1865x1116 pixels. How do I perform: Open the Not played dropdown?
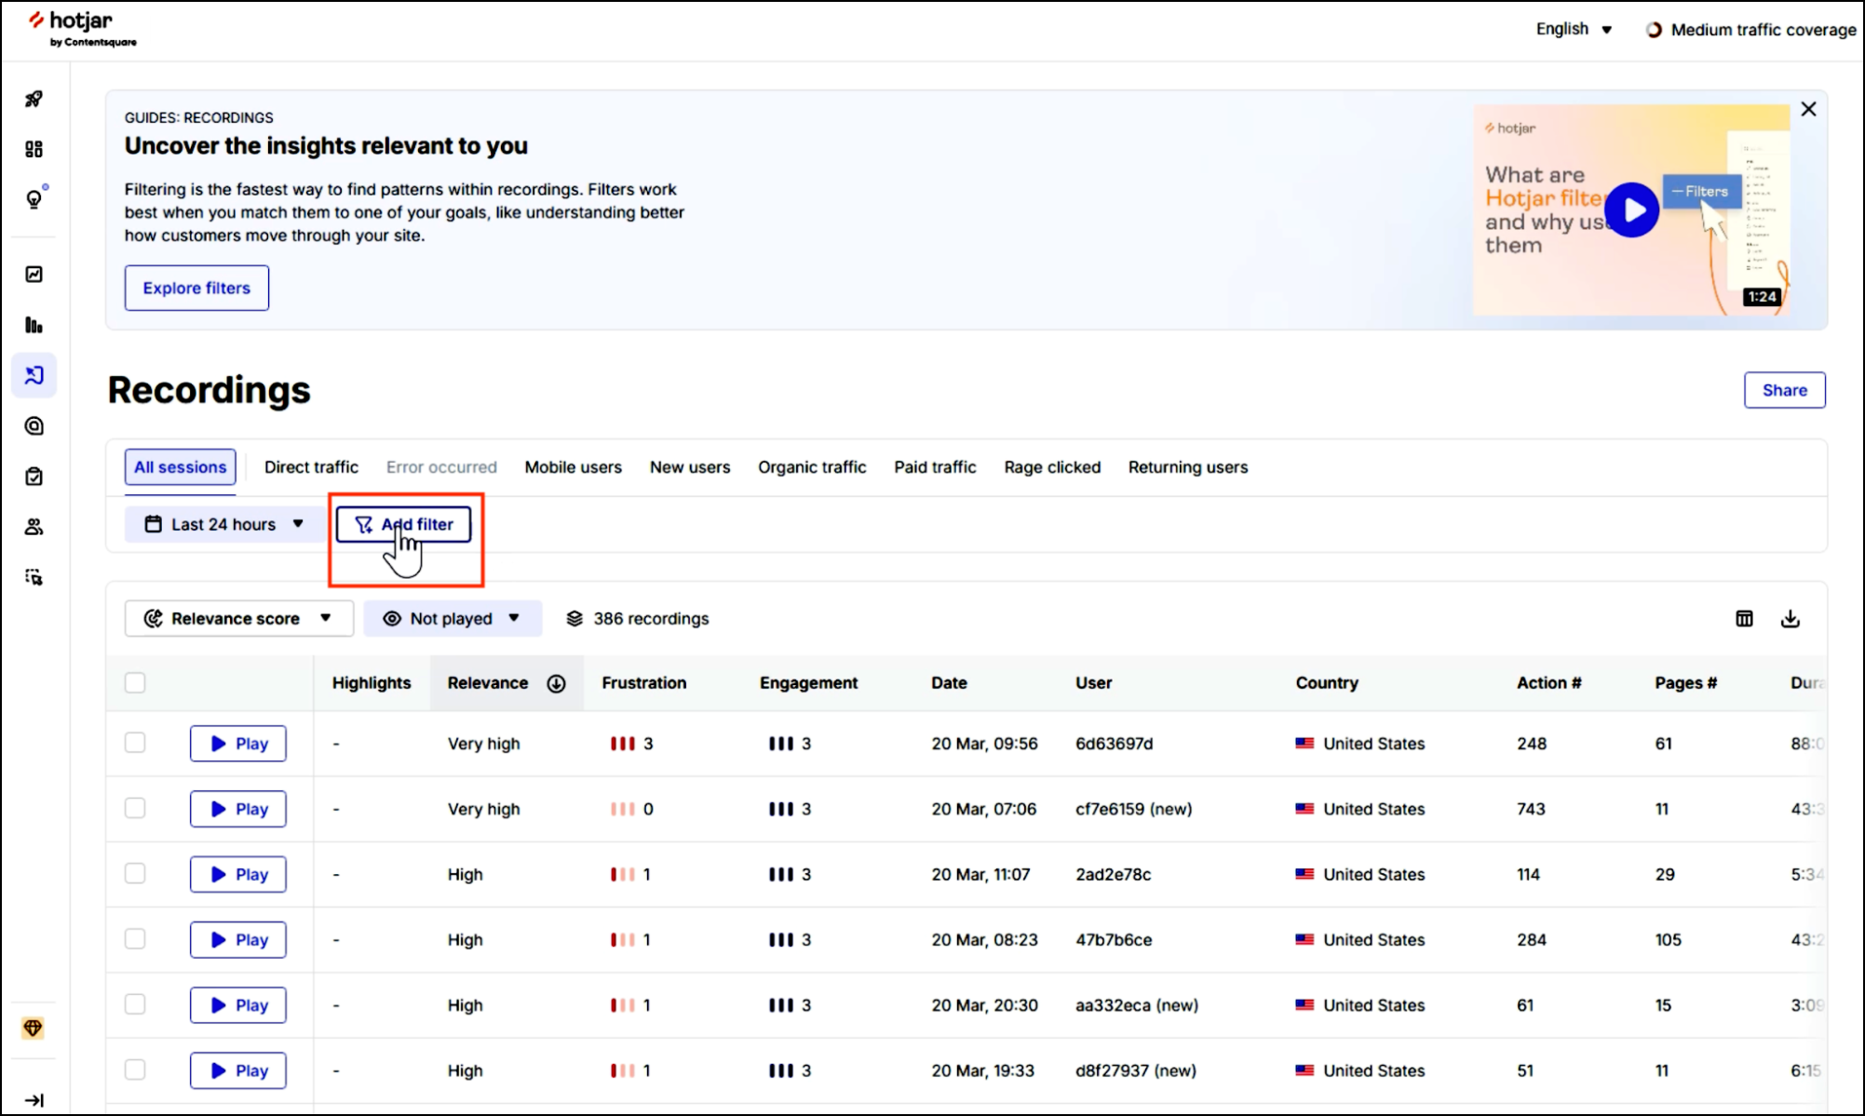click(x=453, y=618)
